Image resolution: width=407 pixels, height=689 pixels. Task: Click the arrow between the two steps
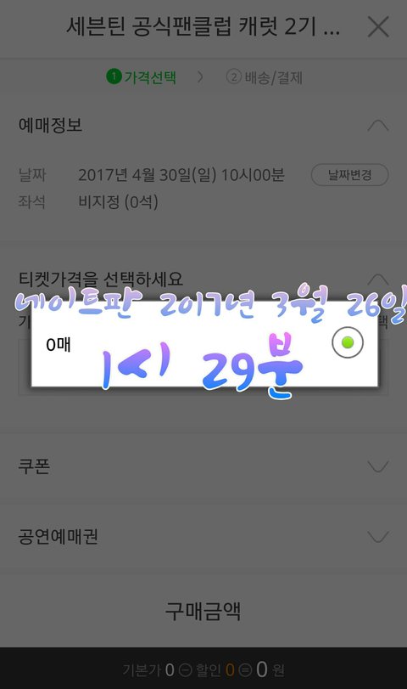click(x=200, y=77)
